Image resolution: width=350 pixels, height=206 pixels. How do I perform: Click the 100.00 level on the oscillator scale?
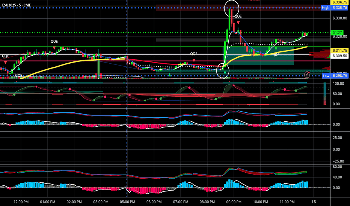point(338,84)
